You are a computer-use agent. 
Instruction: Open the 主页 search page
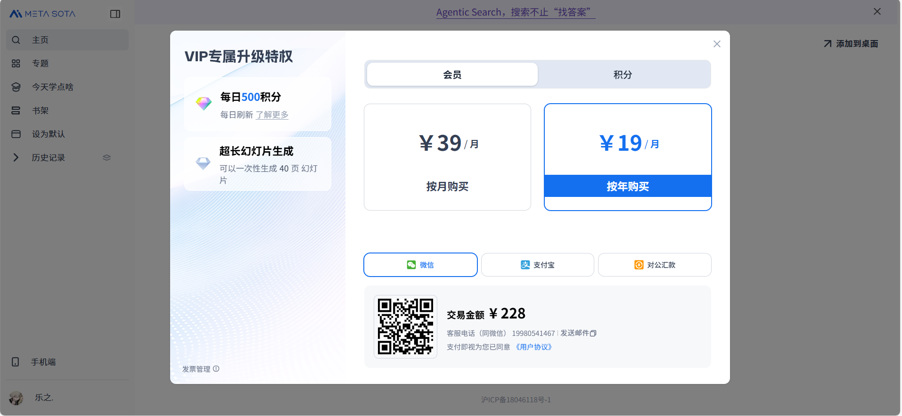tap(67, 40)
